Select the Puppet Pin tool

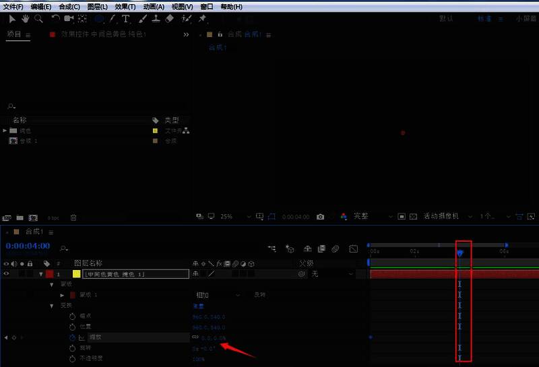coord(203,19)
